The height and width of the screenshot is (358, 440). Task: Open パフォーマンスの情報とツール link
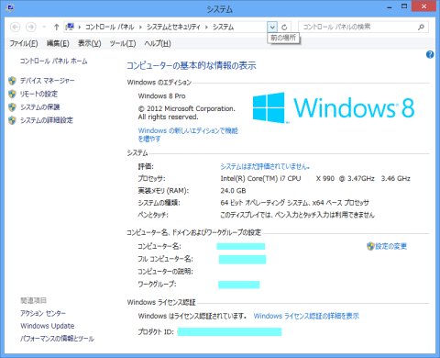click(57, 339)
